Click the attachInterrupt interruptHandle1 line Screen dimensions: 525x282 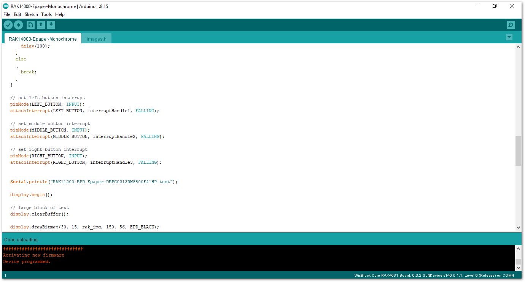click(x=84, y=111)
